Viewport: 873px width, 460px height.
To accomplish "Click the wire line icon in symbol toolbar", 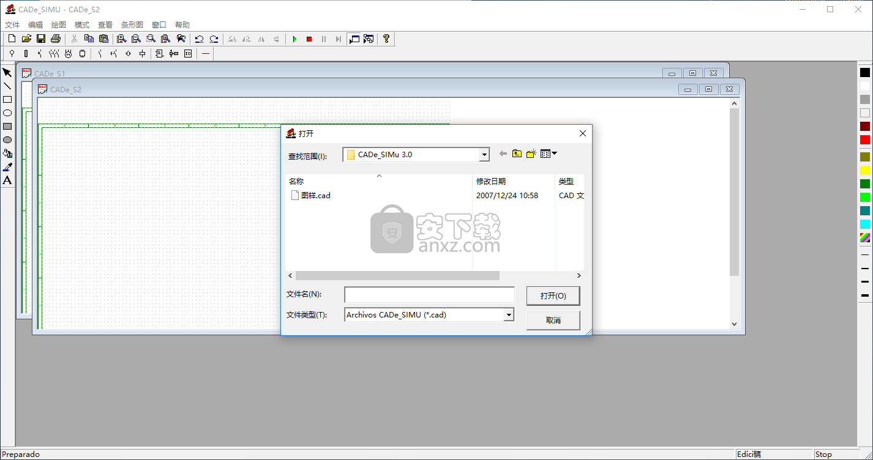I will click(x=206, y=53).
